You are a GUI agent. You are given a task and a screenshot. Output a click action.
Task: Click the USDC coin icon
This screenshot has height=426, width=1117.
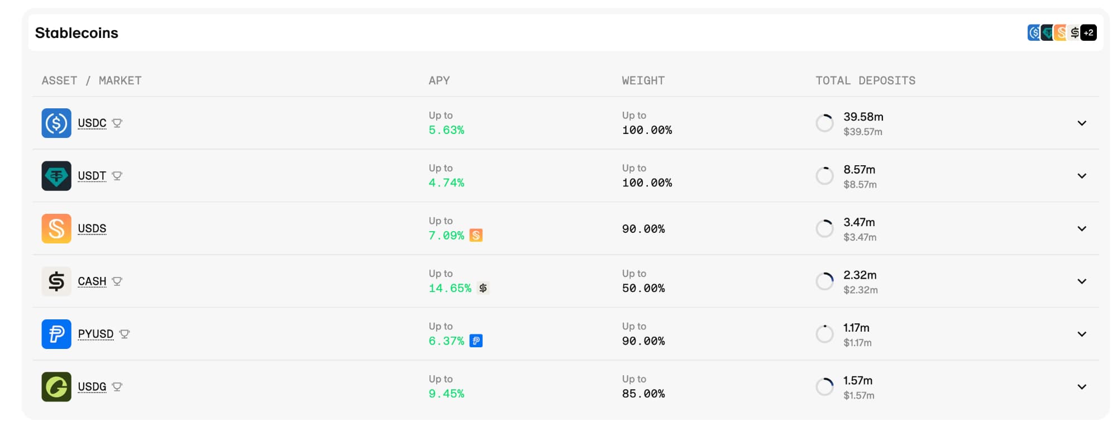click(x=56, y=123)
